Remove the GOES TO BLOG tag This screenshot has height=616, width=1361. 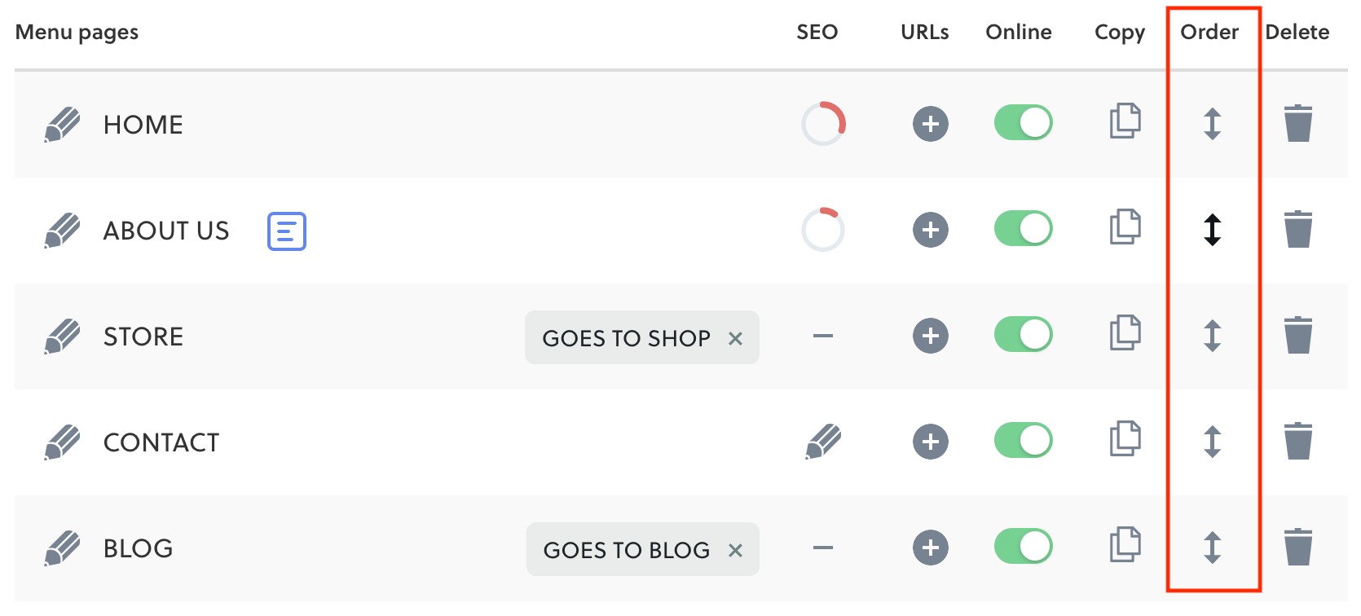pyautogui.click(x=735, y=550)
